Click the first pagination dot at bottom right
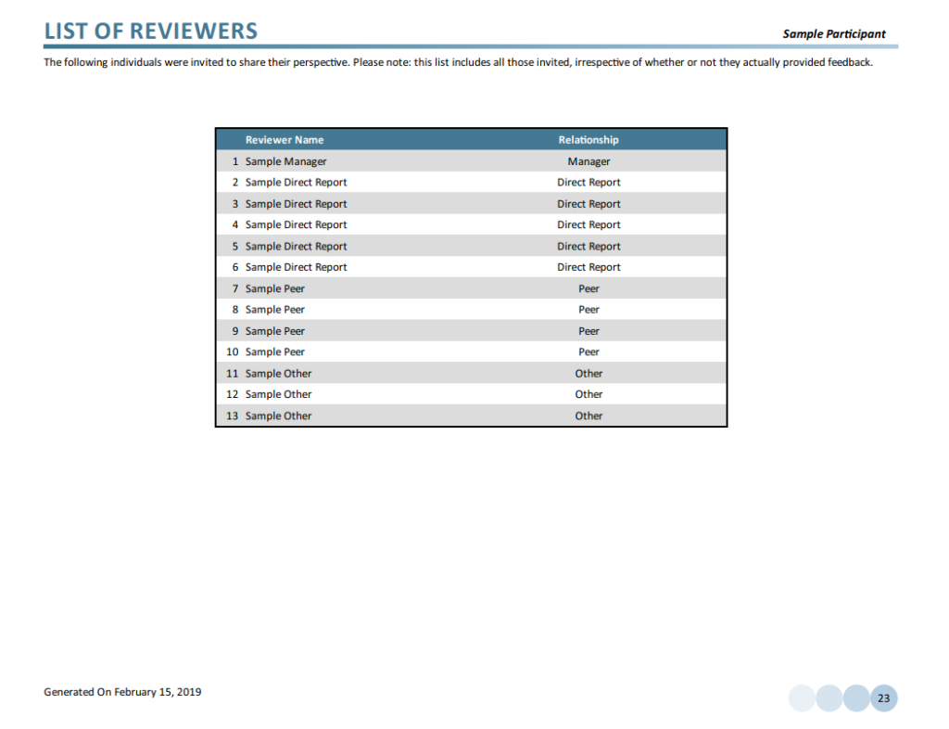 [x=801, y=697]
